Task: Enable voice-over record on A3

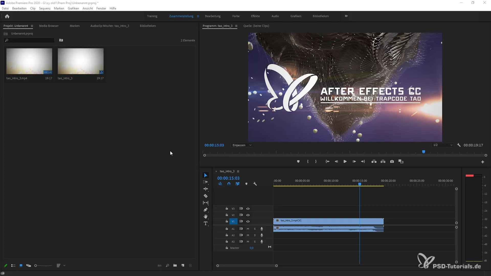Action: (262, 242)
